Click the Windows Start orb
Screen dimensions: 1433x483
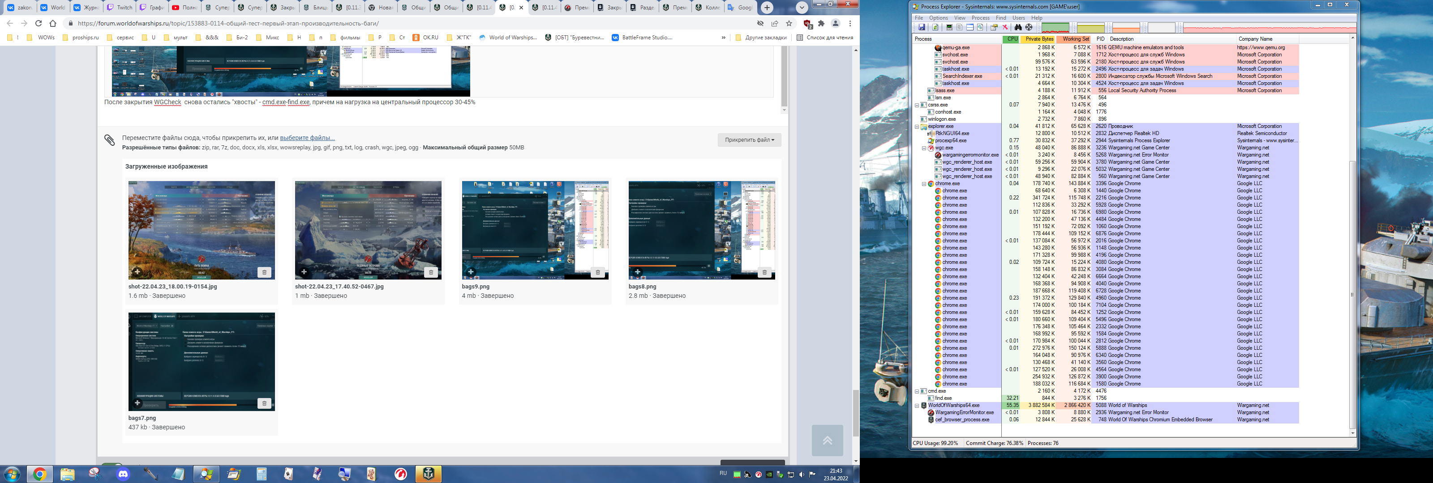12,474
